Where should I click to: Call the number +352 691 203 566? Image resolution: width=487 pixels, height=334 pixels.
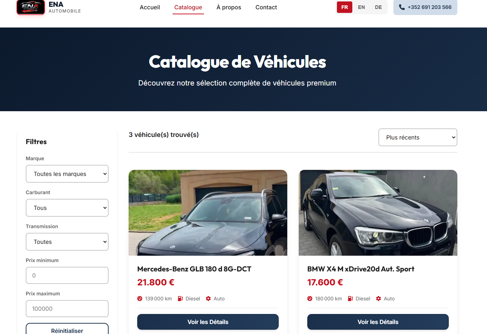[x=425, y=7]
